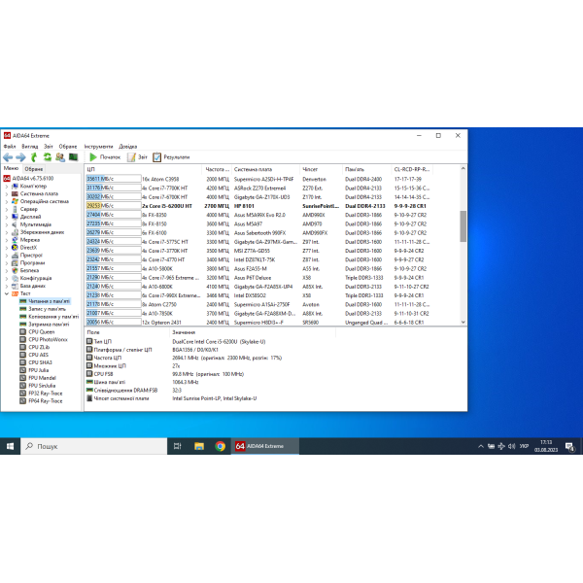Image resolution: width=583 pixels, height=583 pixels.
Task: Expand the Операційна система tree node
Action: click(7, 201)
